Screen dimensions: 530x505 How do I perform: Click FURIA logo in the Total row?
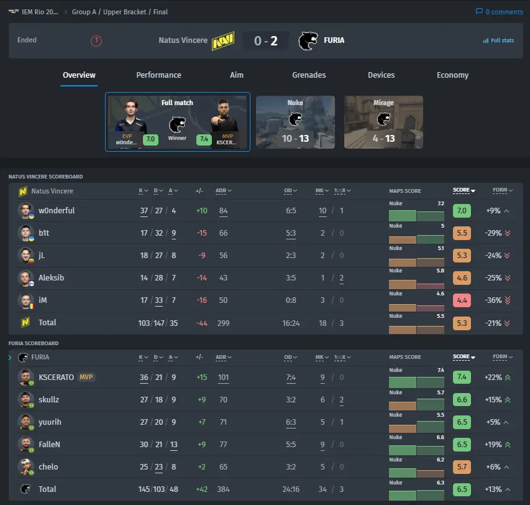click(x=25, y=489)
